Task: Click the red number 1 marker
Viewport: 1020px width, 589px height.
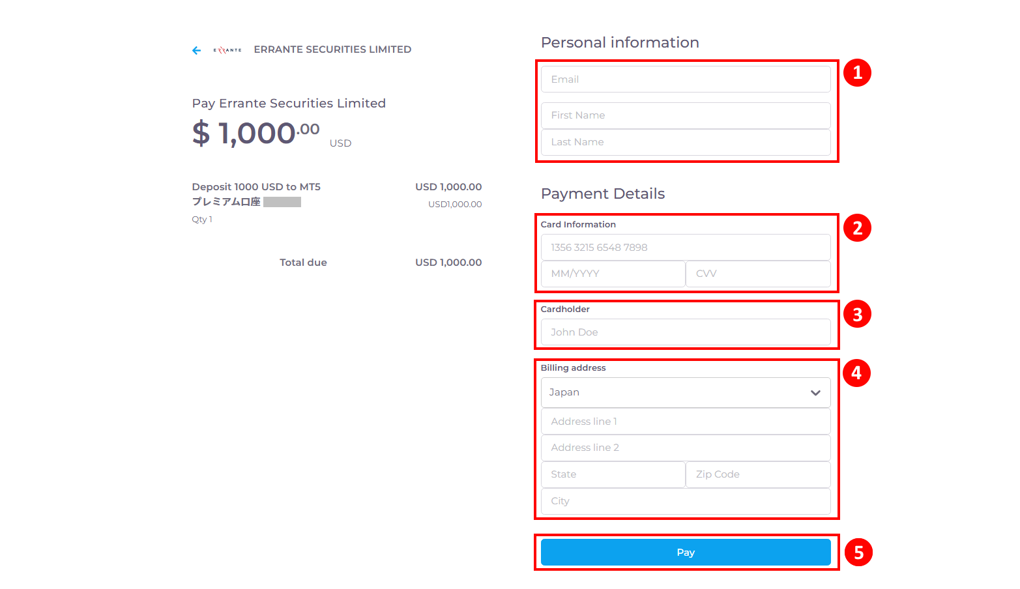Action: (857, 73)
